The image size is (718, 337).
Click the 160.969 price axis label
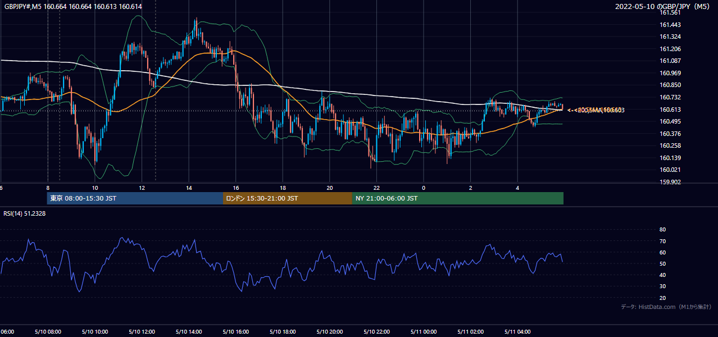(670, 74)
